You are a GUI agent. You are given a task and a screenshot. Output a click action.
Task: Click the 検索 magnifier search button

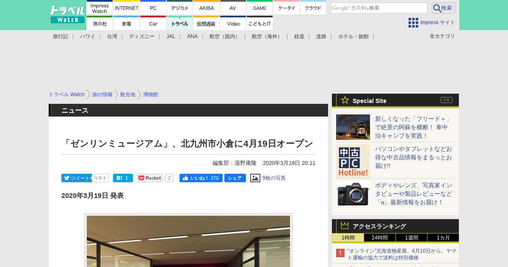[443, 8]
